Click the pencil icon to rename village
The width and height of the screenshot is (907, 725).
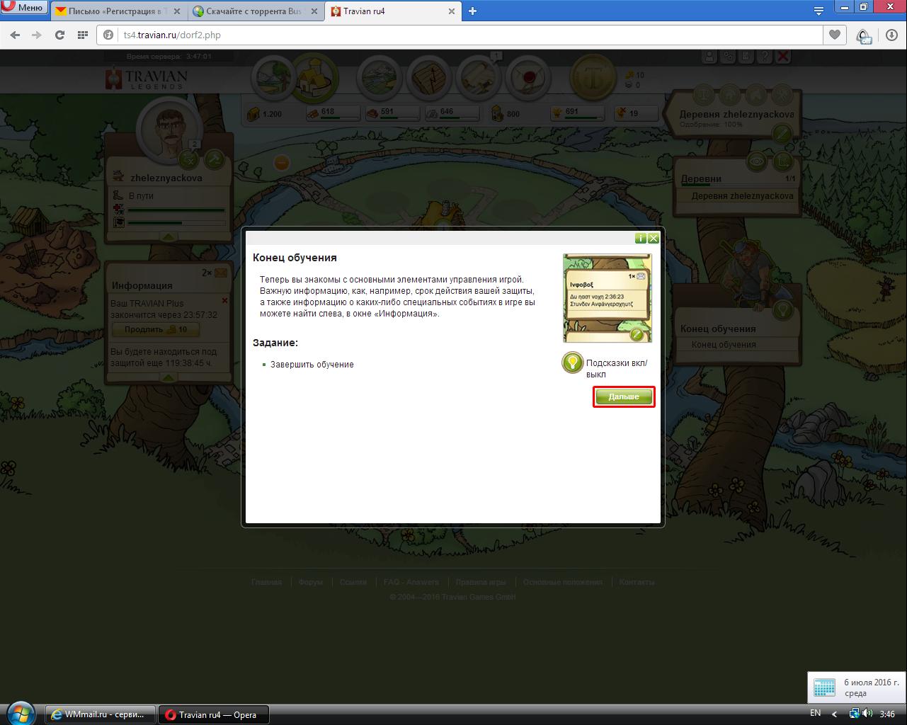[x=782, y=132]
